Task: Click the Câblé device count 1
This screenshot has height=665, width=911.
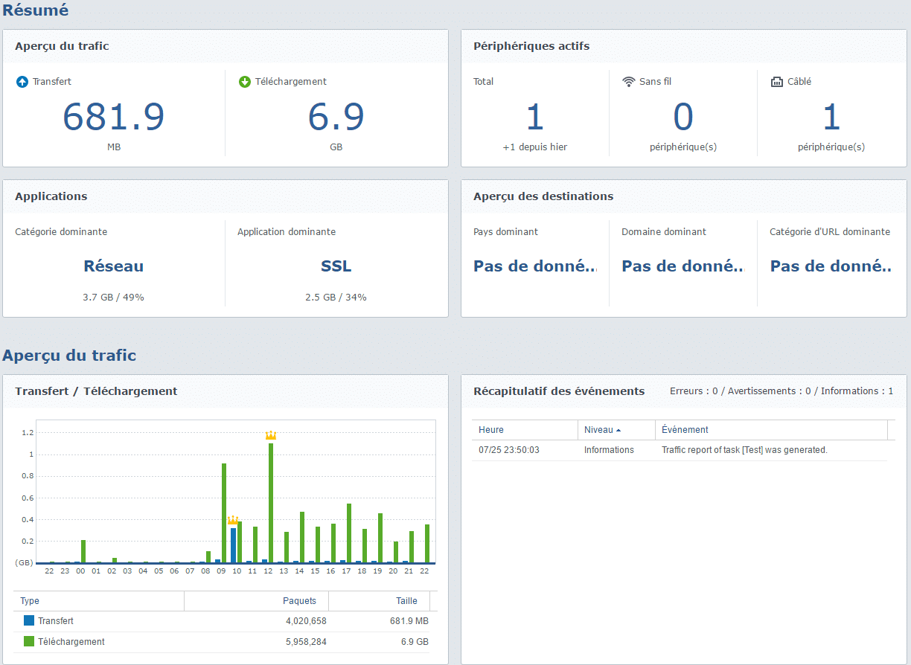Action: [x=831, y=117]
